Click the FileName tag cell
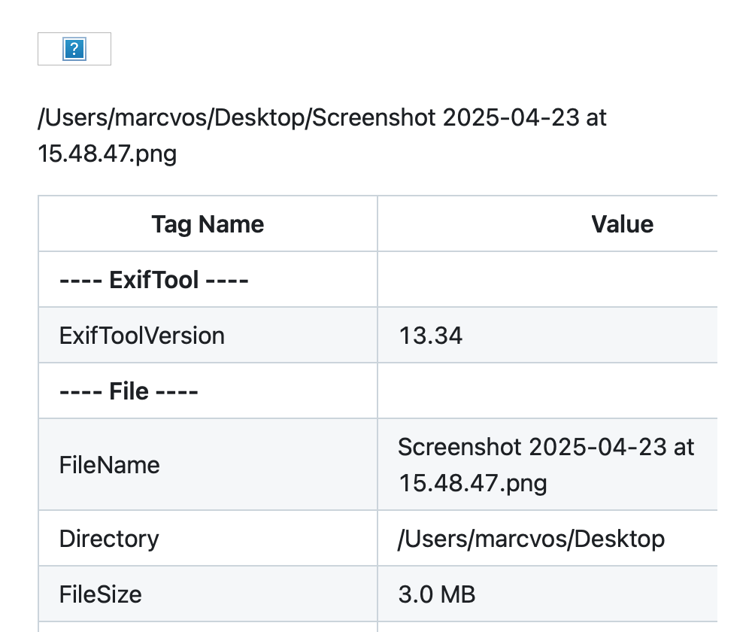The width and height of the screenshot is (752, 632). pos(109,465)
